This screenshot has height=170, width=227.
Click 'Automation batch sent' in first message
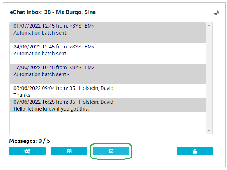point(41,33)
